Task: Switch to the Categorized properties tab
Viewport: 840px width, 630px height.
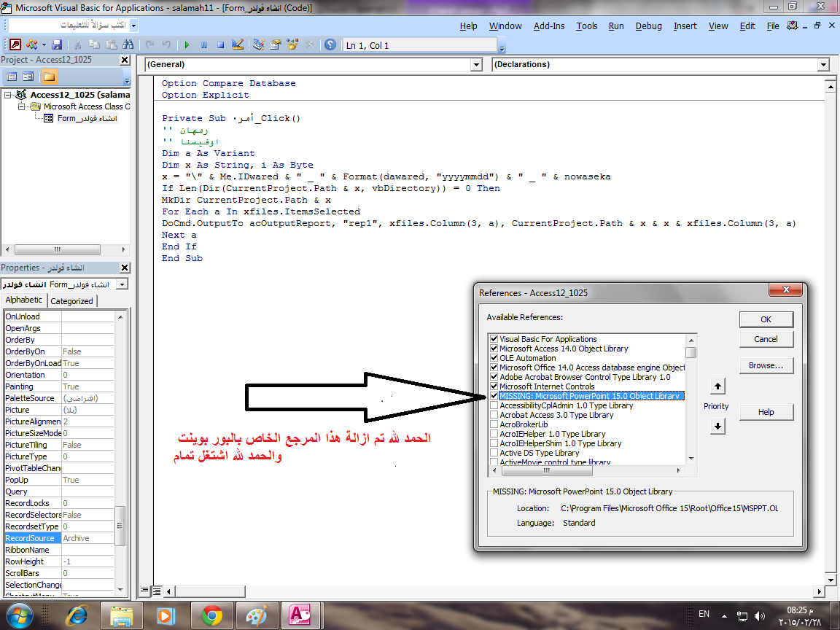Action: pyautogui.click(x=71, y=301)
